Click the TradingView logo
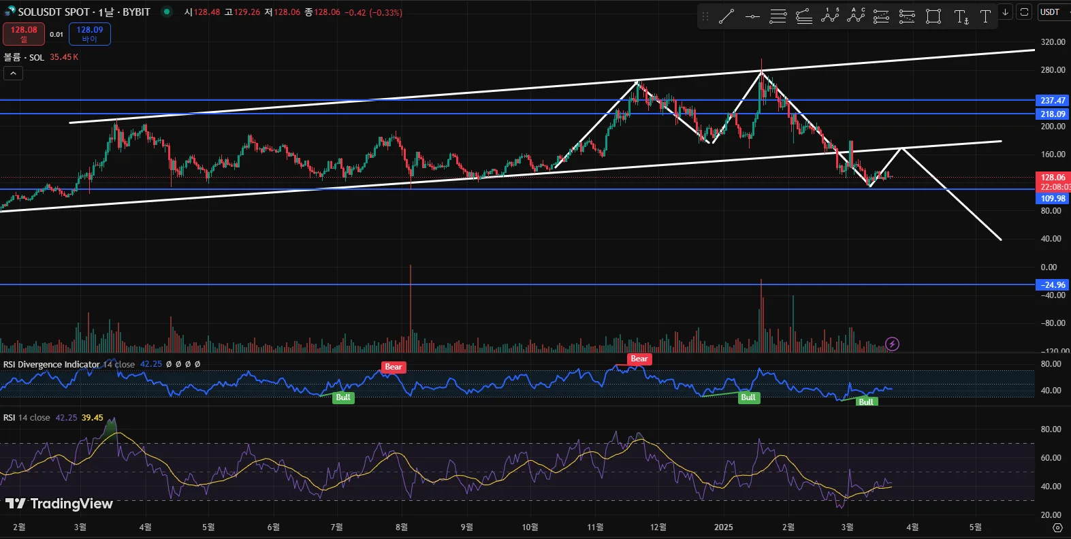Image resolution: width=1071 pixels, height=539 pixels. pos(59,504)
